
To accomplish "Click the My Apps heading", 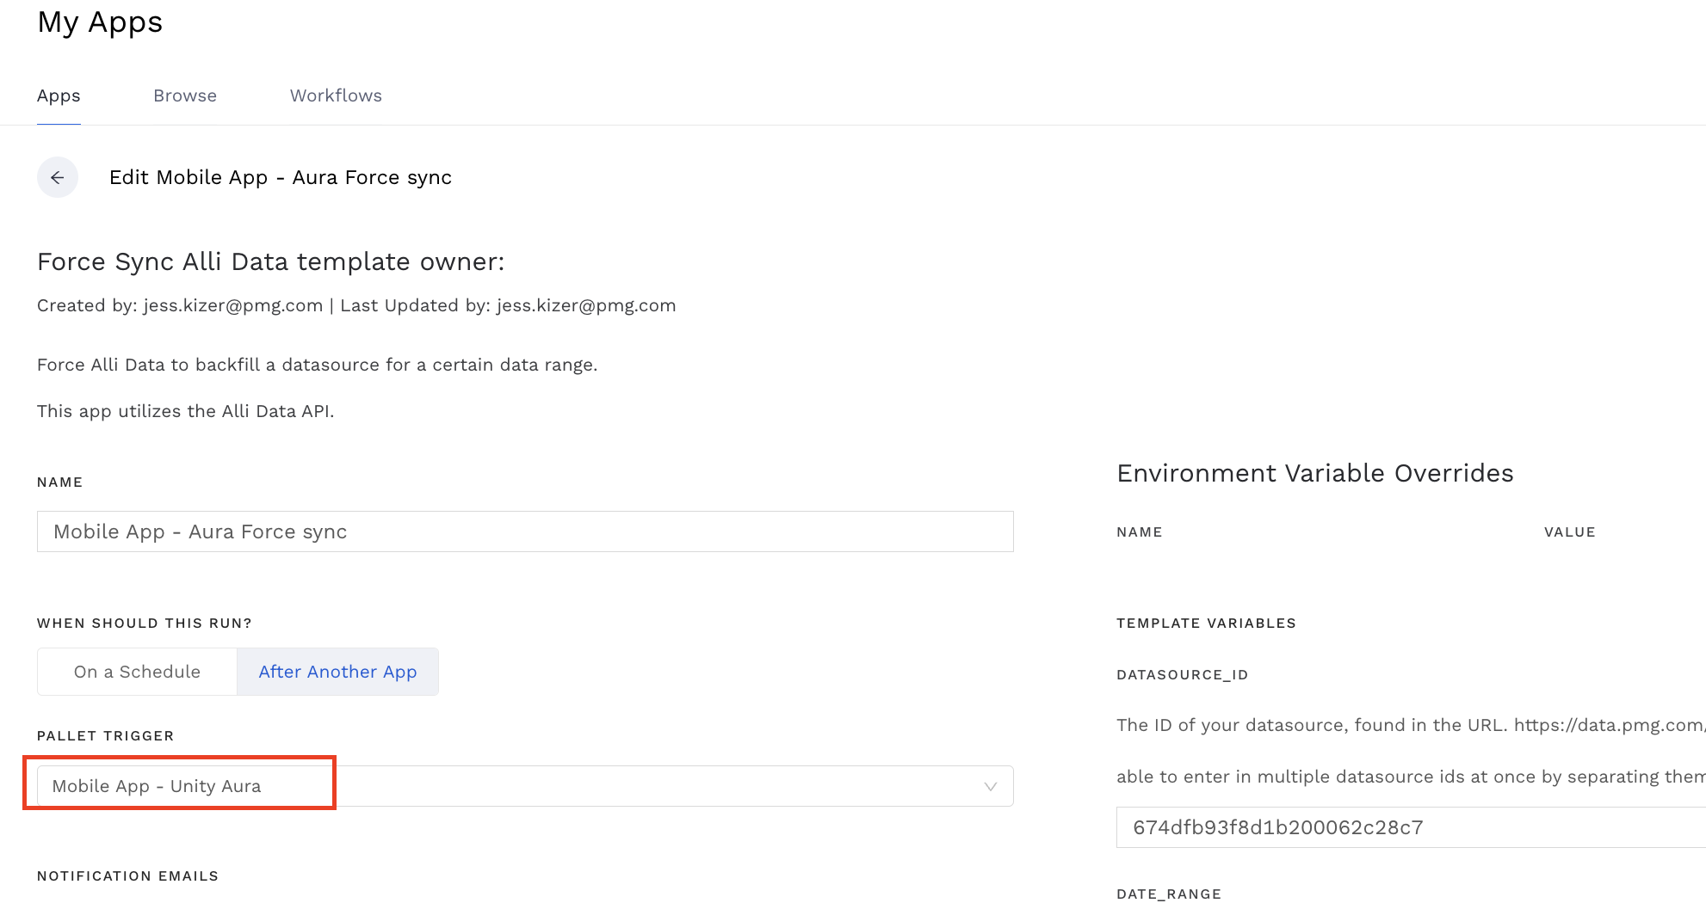I will pos(99,22).
